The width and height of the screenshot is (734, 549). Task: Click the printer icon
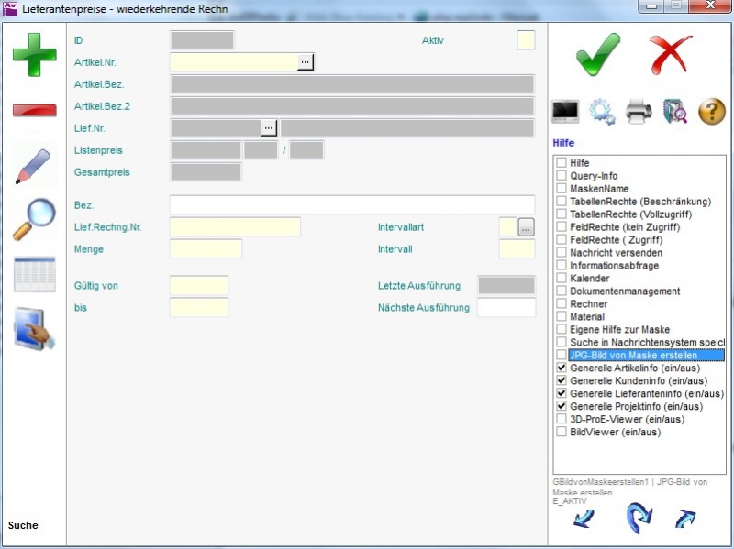coord(639,112)
